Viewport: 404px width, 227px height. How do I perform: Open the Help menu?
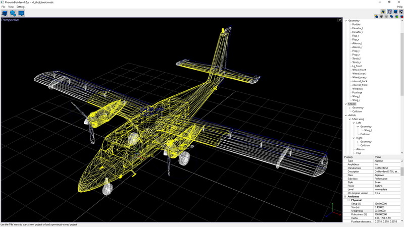point(399,7)
